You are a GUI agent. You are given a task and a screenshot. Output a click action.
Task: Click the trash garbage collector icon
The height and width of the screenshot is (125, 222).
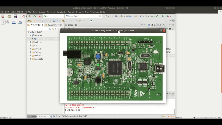[x=51, y=116]
